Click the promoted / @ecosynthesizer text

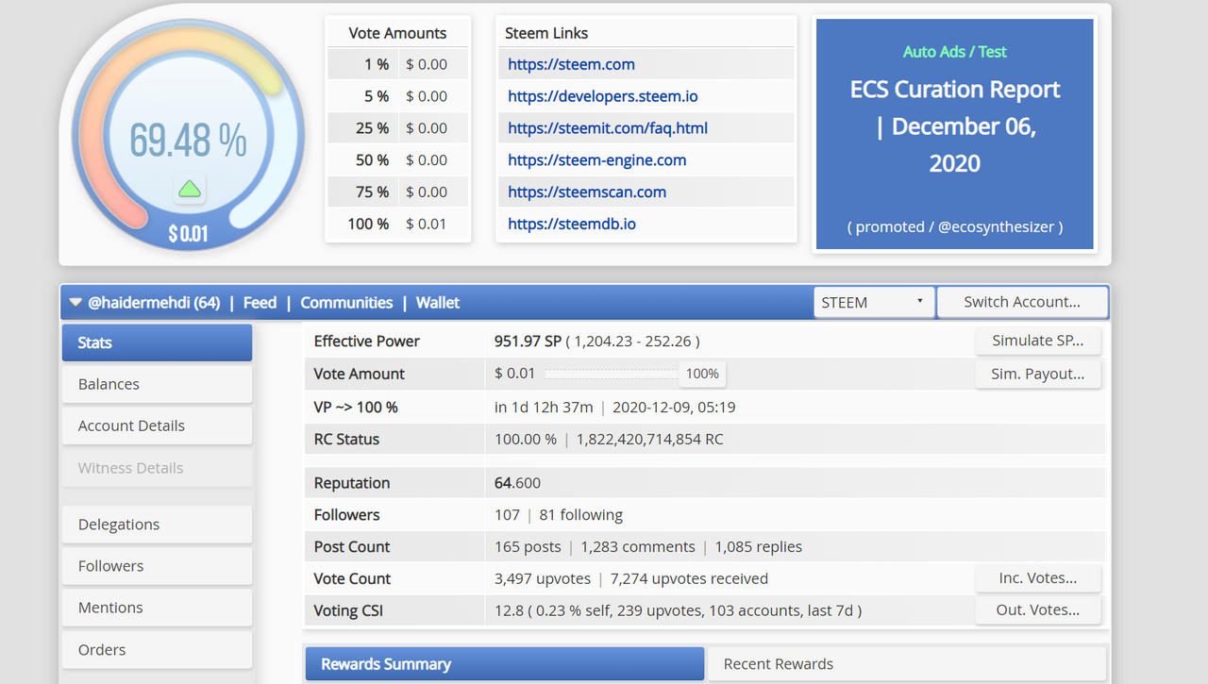[955, 226]
